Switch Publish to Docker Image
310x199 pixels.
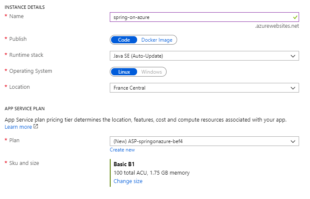(x=157, y=40)
